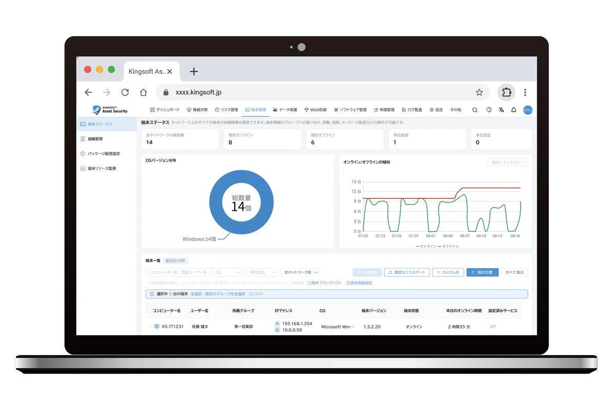
Task: Close the Kingsoft As.. browser tab
Action: click(170, 72)
